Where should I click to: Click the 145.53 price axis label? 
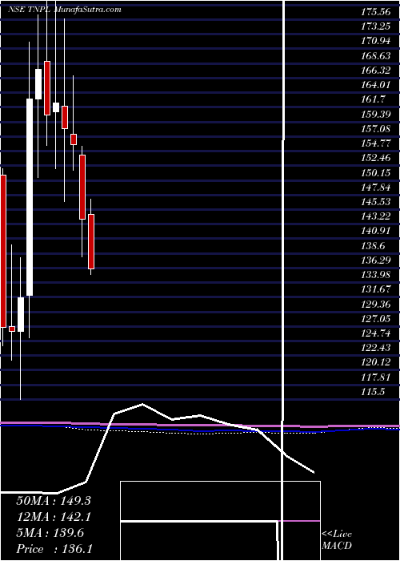click(x=375, y=202)
